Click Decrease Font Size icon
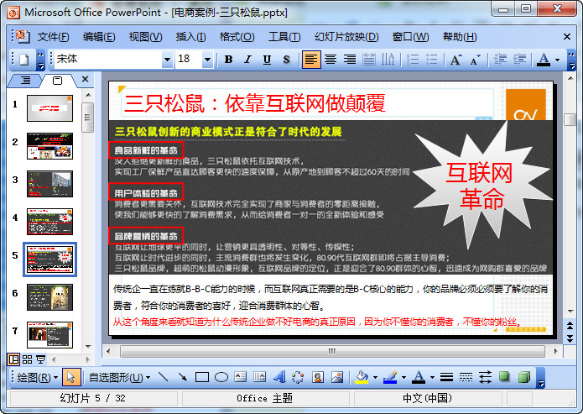Image resolution: width=583 pixels, height=414 pixels. point(475,60)
